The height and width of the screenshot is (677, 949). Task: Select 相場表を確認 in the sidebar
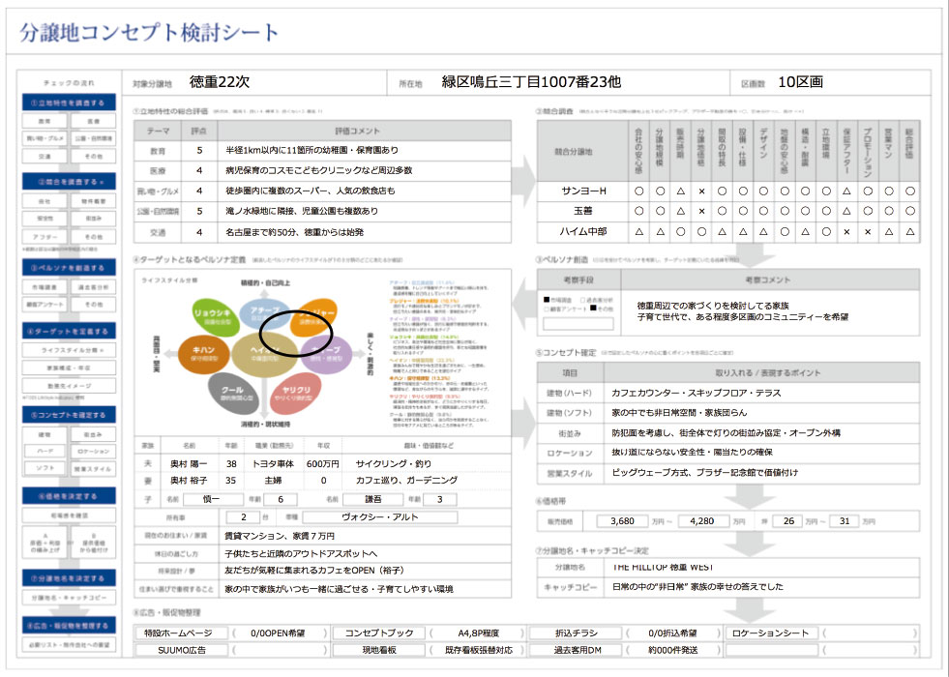click(x=69, y=515)
